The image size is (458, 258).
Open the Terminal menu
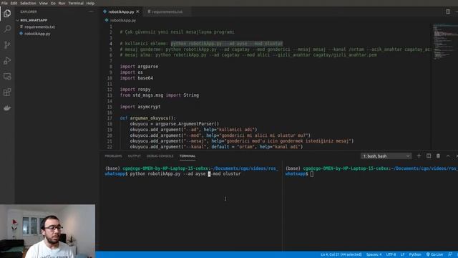click(x=76, y=3)
